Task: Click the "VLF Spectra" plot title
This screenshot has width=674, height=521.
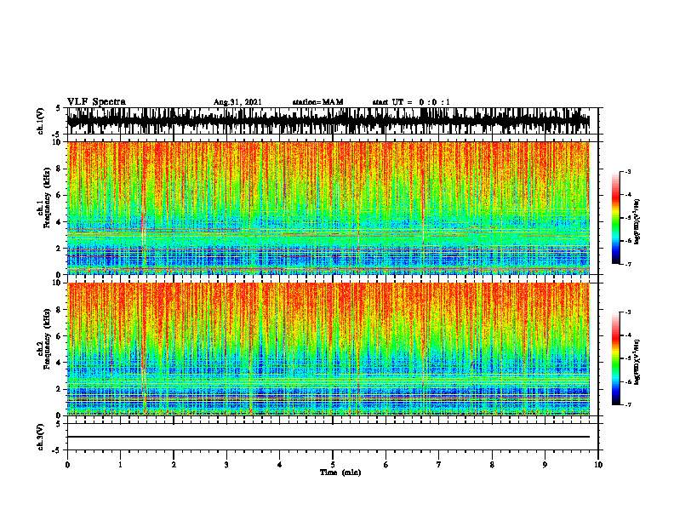Action: (x=96, y=102)
